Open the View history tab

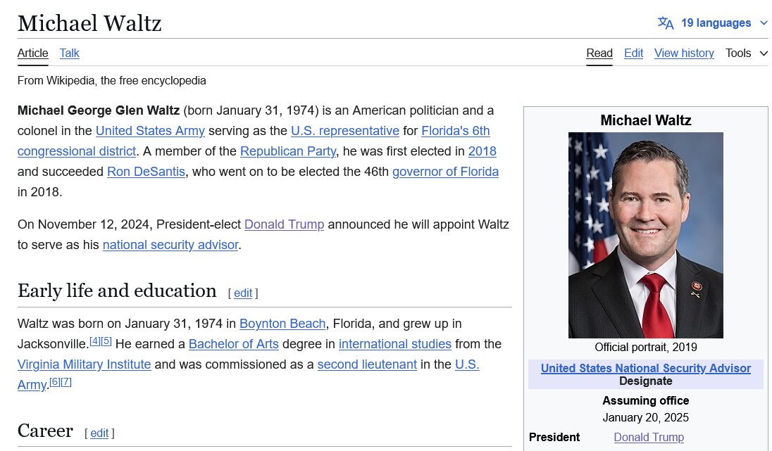pyautogui.click(x=684, y=53)
